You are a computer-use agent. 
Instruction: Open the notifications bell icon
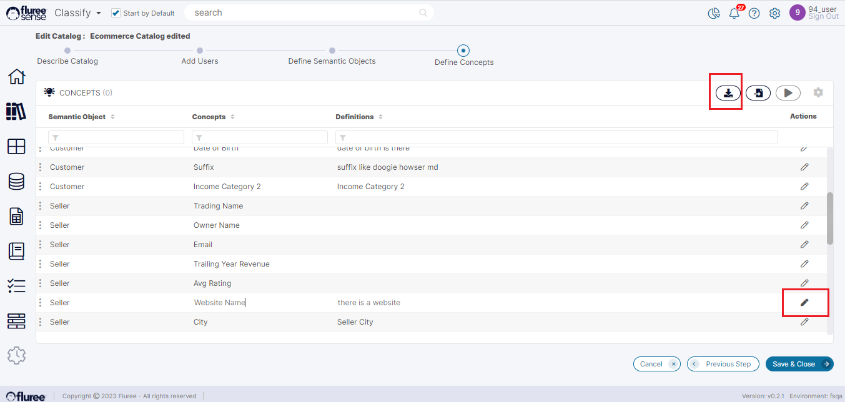click(x=734, y=13)
